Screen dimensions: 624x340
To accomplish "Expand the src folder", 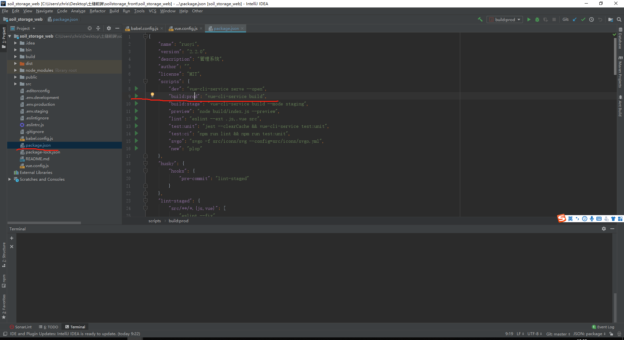I will (x=15, y=84).
